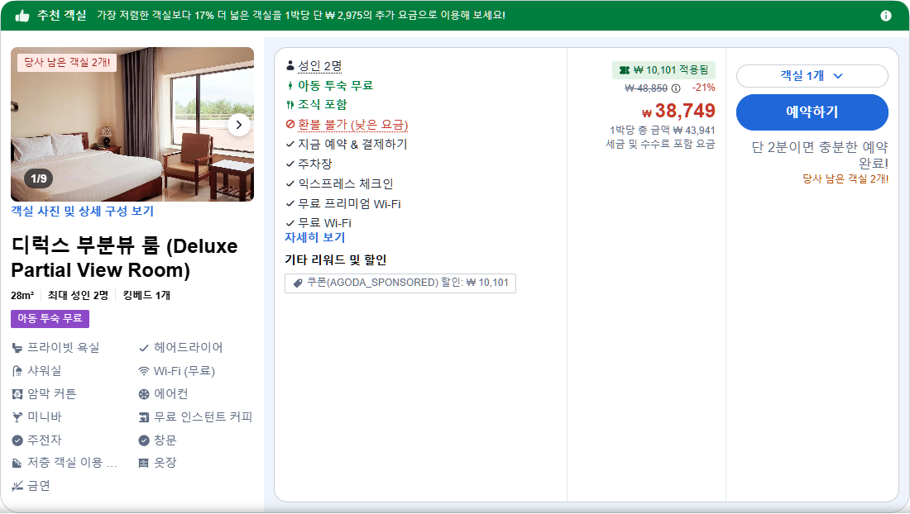Click the 킹베드 1개 bed info text

tap(146, 296)
